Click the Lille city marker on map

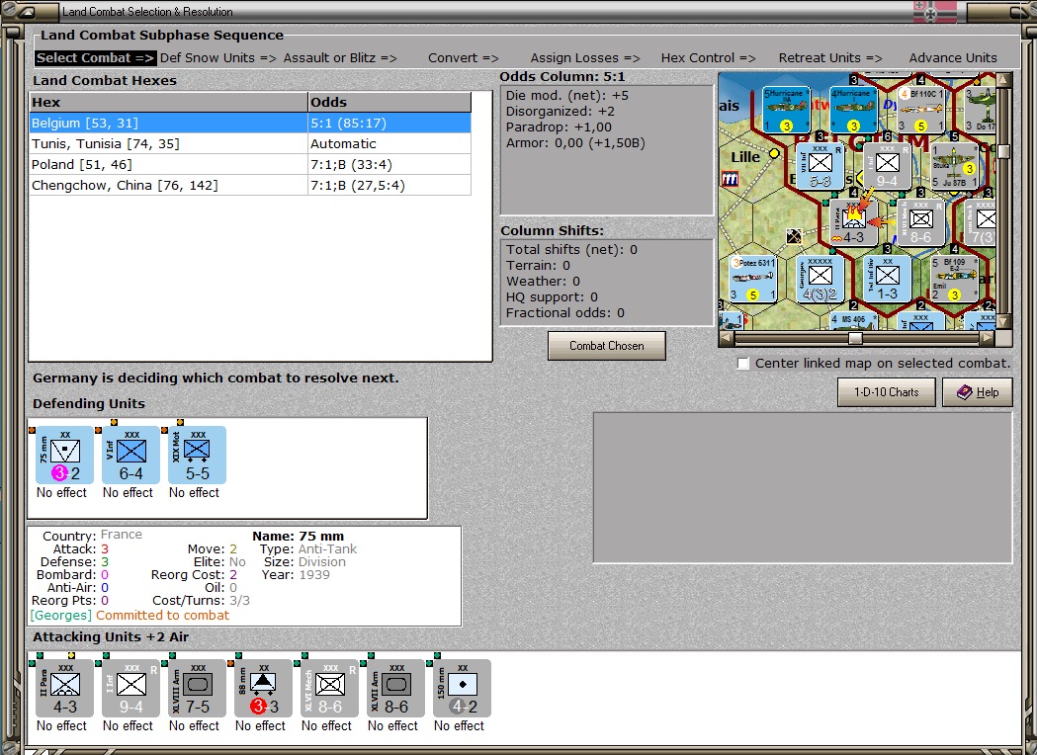[774, 153]
